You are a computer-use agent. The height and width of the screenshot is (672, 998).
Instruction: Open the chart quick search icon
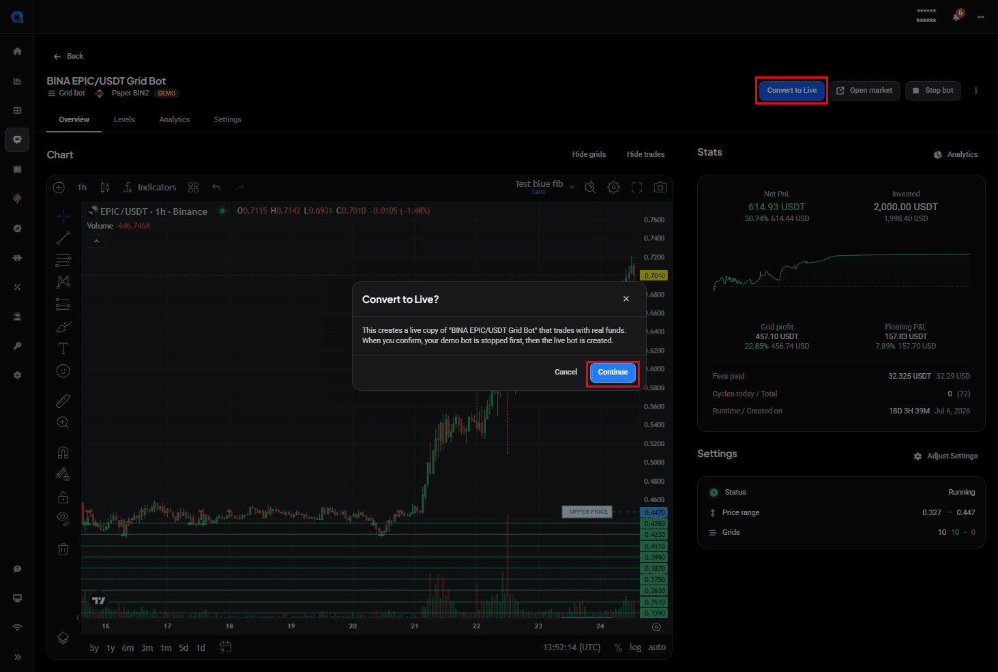pos(591,188)
